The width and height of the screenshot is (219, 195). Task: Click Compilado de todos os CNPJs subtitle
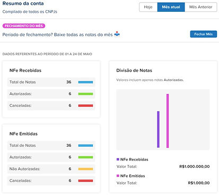[x=30, y=12]
